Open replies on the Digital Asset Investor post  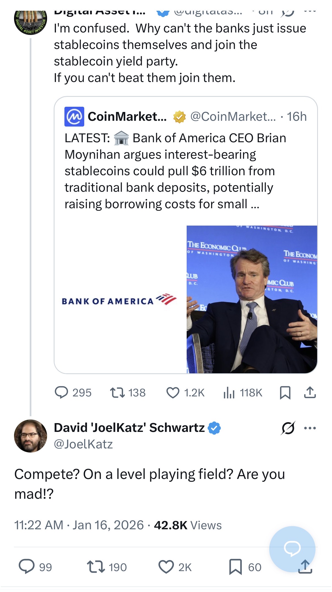tap(73, 393)
